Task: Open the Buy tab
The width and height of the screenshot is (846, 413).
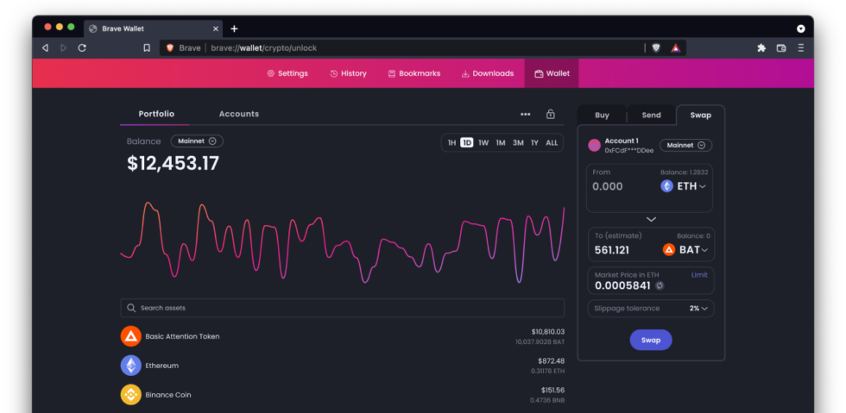Action: click(602, 115)
